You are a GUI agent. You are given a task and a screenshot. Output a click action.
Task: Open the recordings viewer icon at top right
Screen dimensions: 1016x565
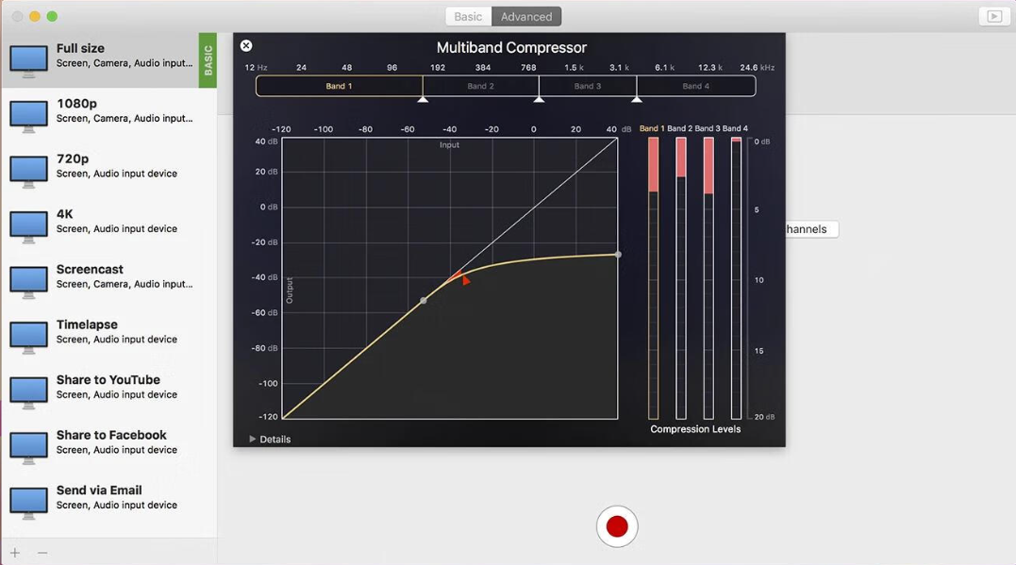pos(994,16)
